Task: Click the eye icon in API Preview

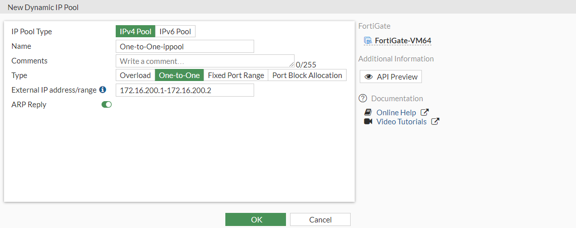Action: click(x=369, y=77)
